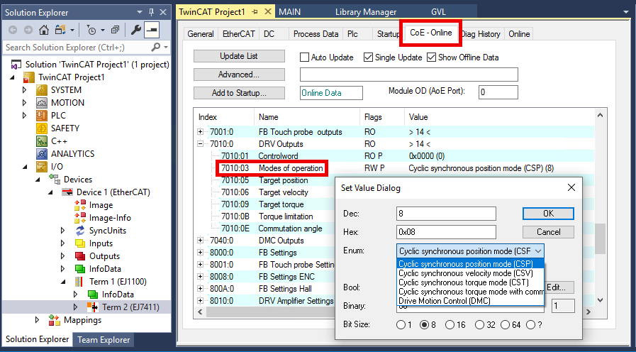The height and width of the screenshot is (352, 636).
Task: Click the Update List button
Action: (239, 56)
